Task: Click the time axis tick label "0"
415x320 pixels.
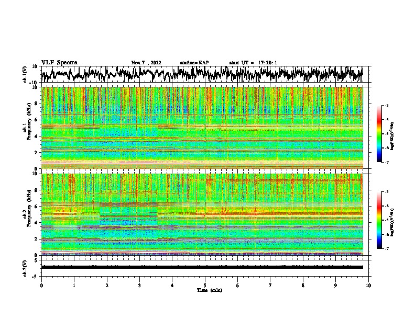Action: pyautogui.click(x=41, y=285)
